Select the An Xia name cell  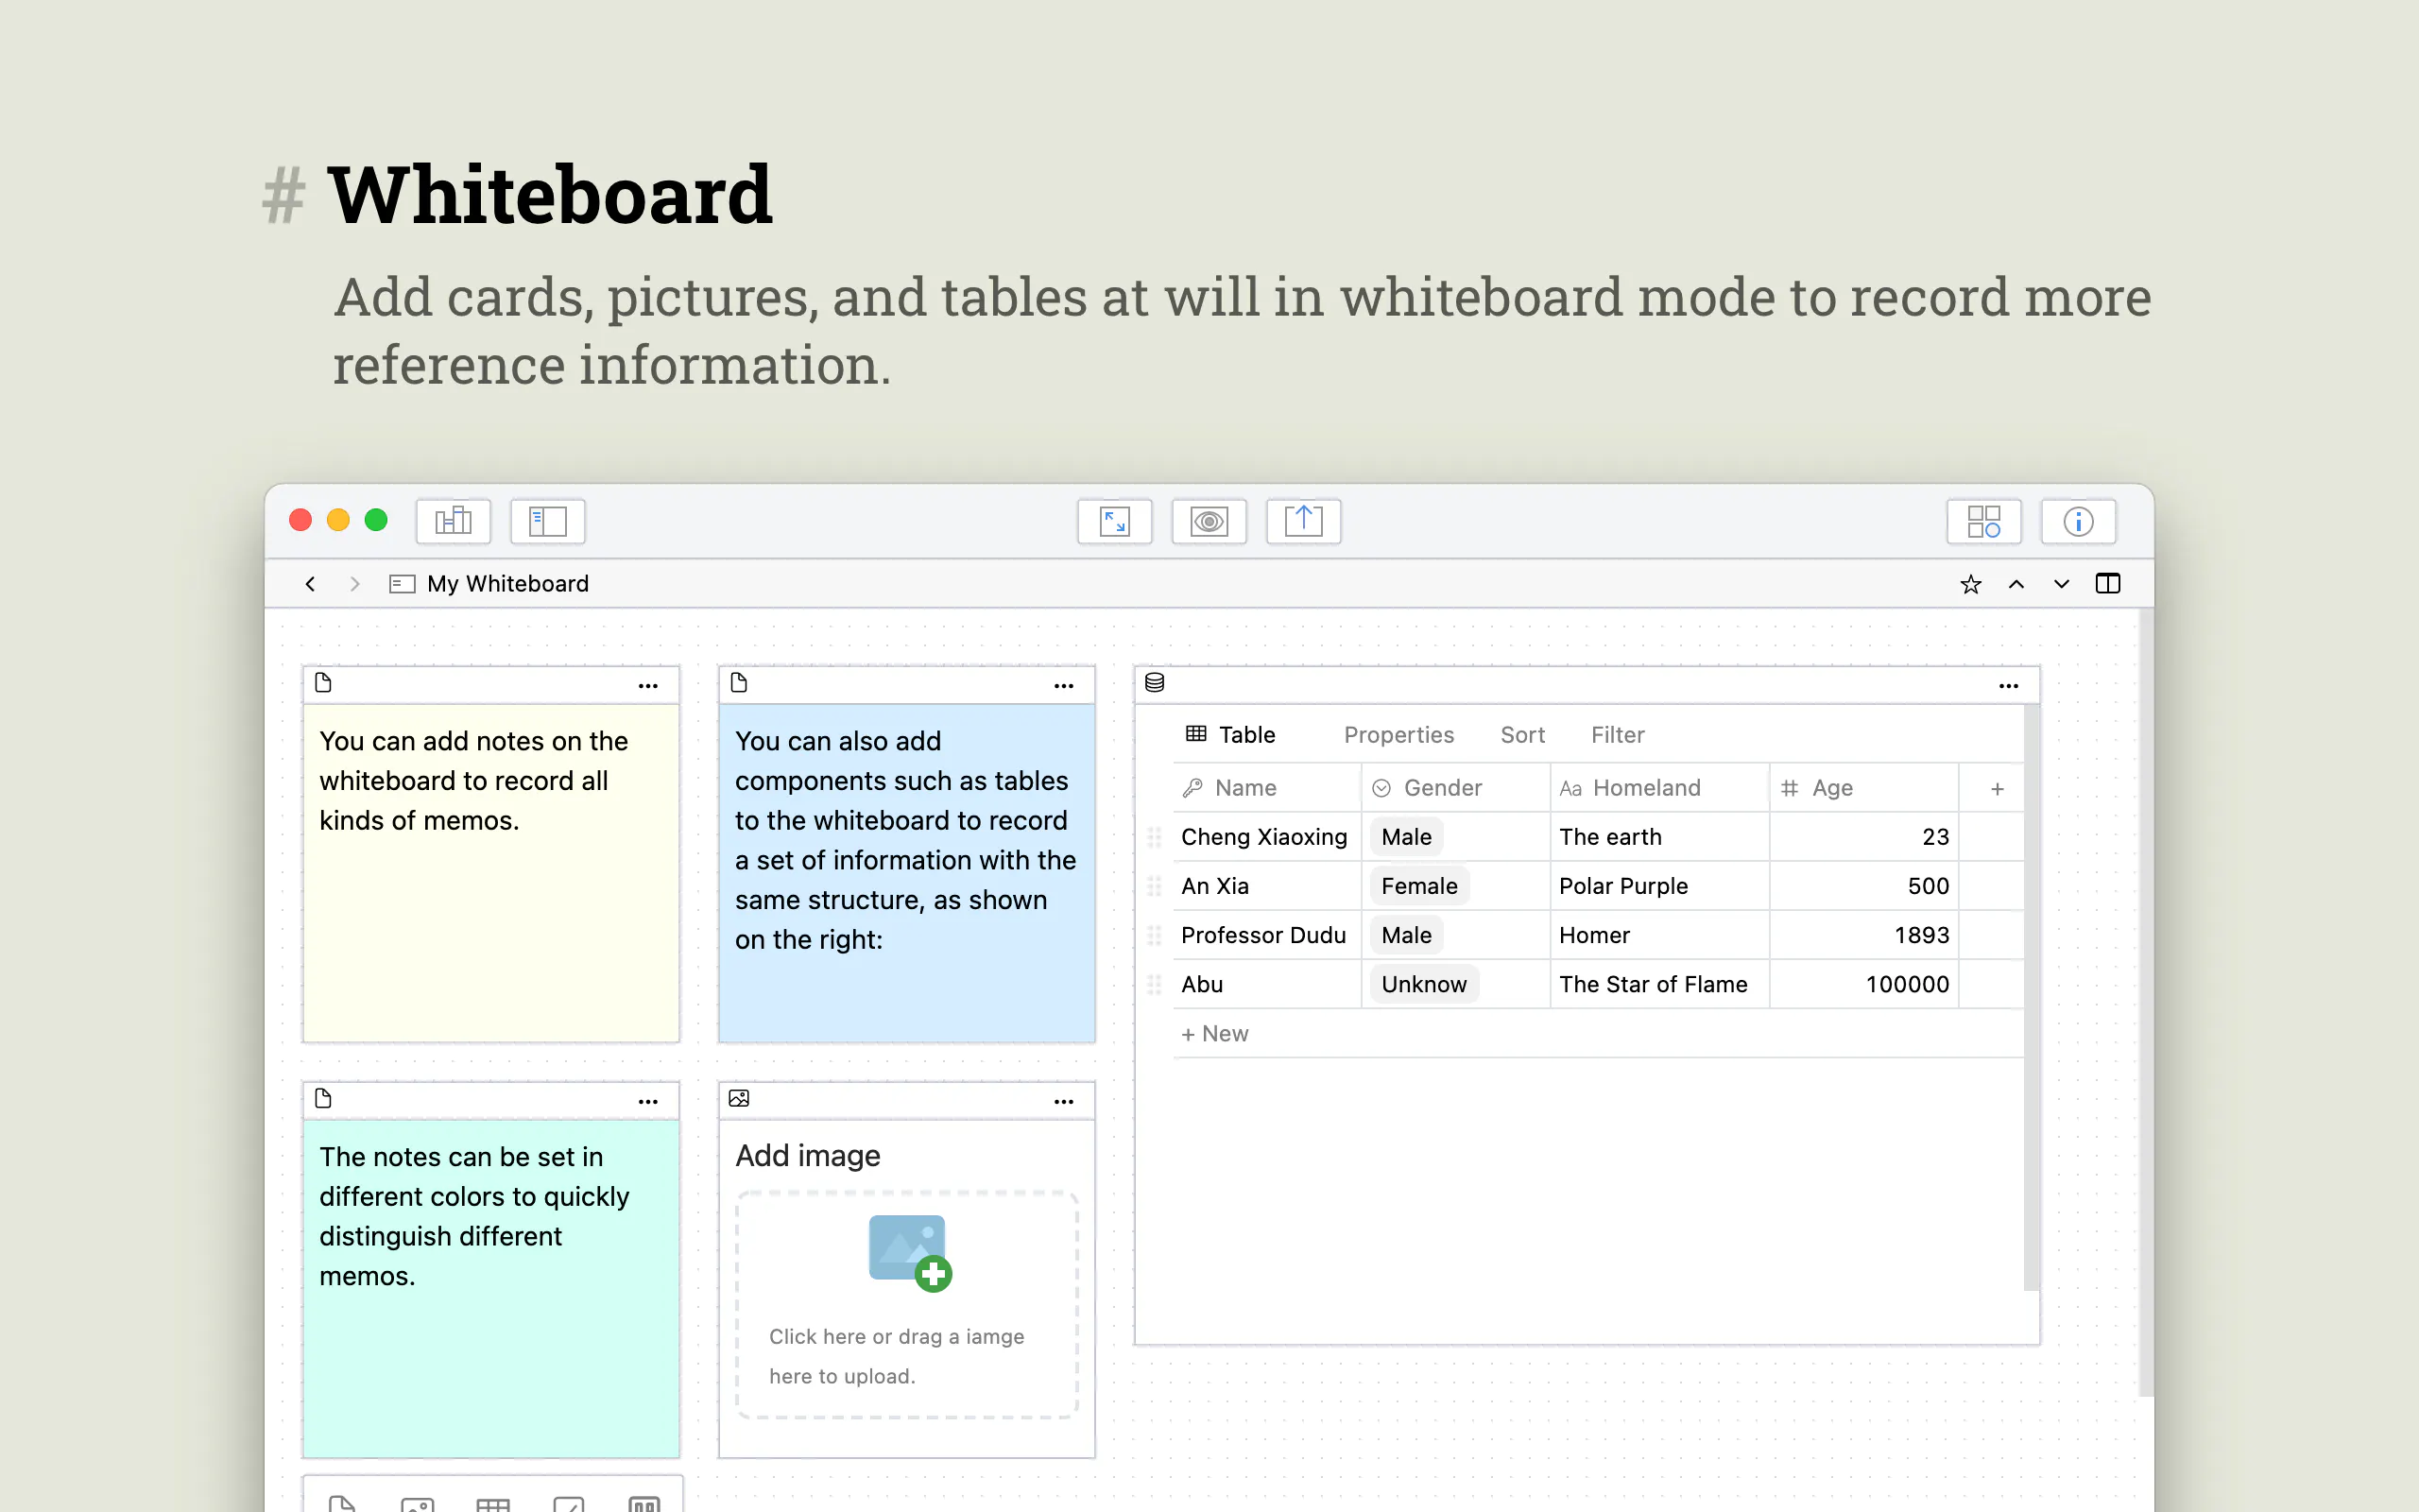point(1266,886)
